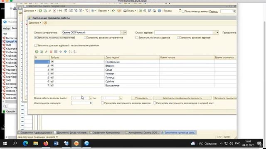
Task: Delete the selected schedule row with red X
Action: (x=51, y=52)
